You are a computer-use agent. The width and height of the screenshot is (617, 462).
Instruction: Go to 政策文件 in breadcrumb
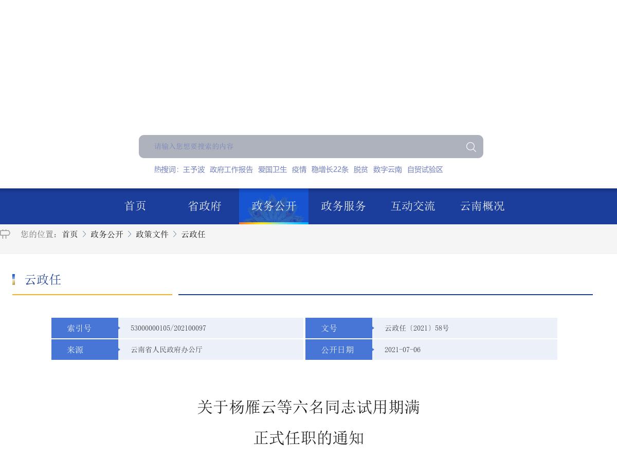tap(152, 234)
